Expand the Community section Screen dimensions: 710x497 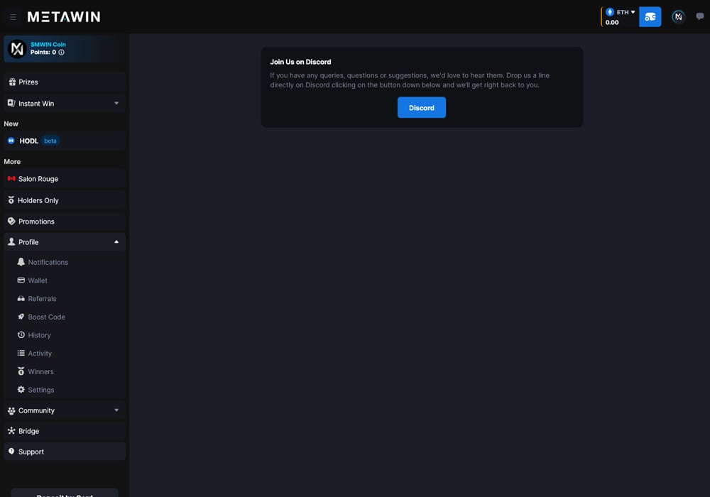coord(116,410)
